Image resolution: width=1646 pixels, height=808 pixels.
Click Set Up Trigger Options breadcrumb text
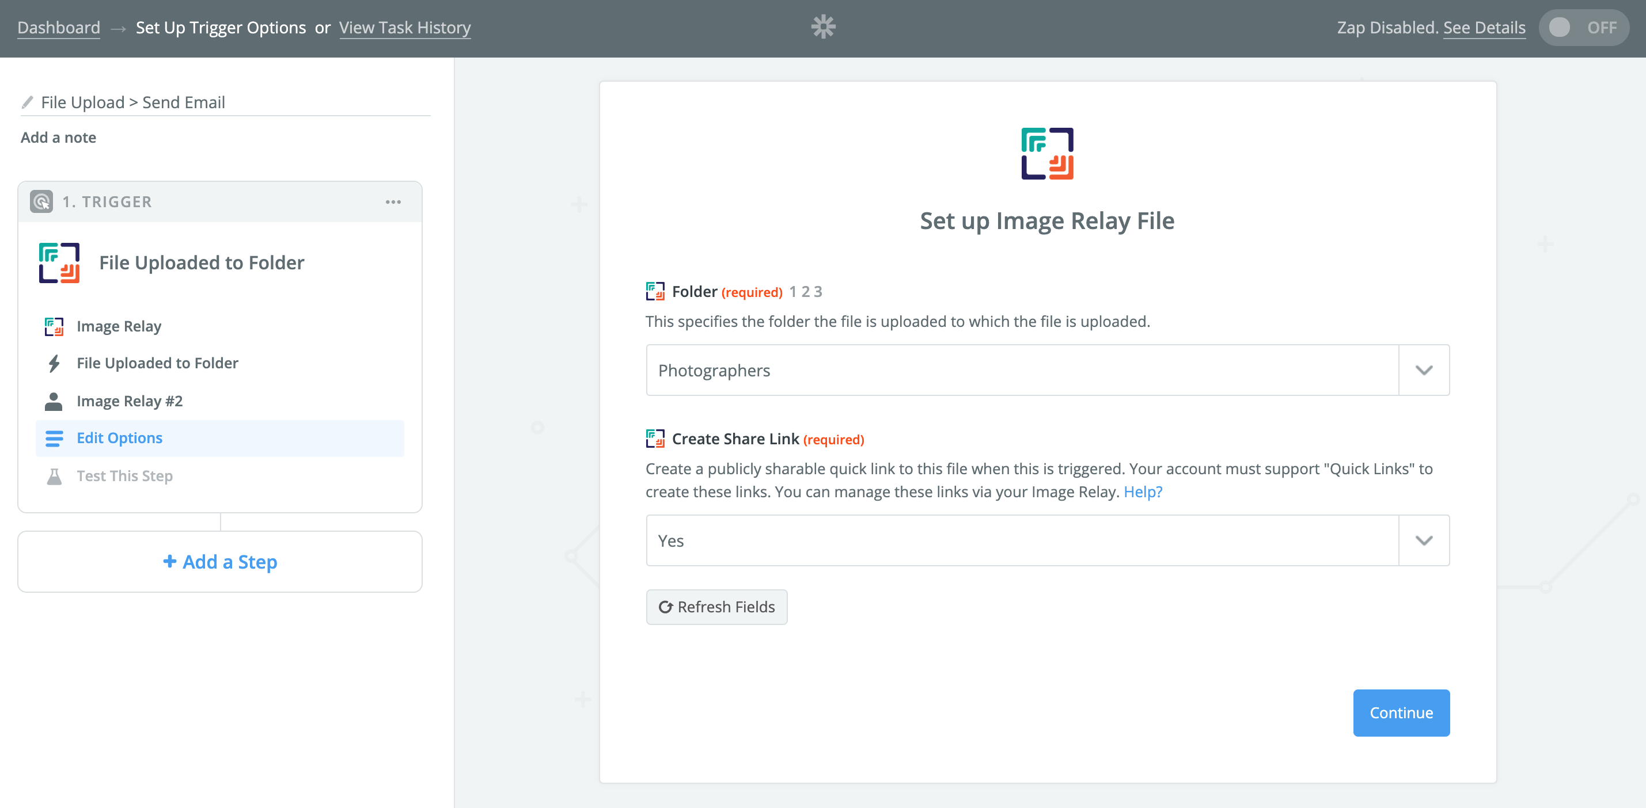tap(221, 28)
